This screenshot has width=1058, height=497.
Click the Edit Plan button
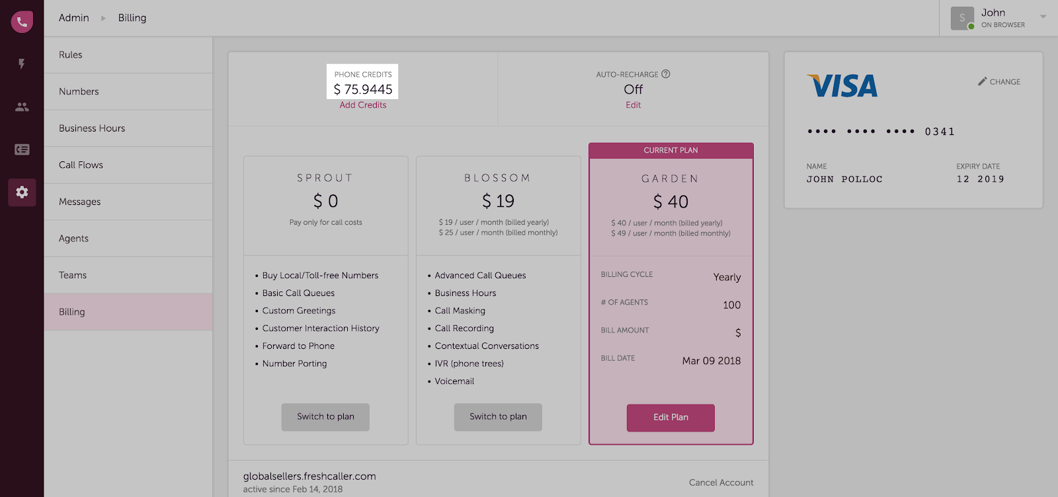671,418
